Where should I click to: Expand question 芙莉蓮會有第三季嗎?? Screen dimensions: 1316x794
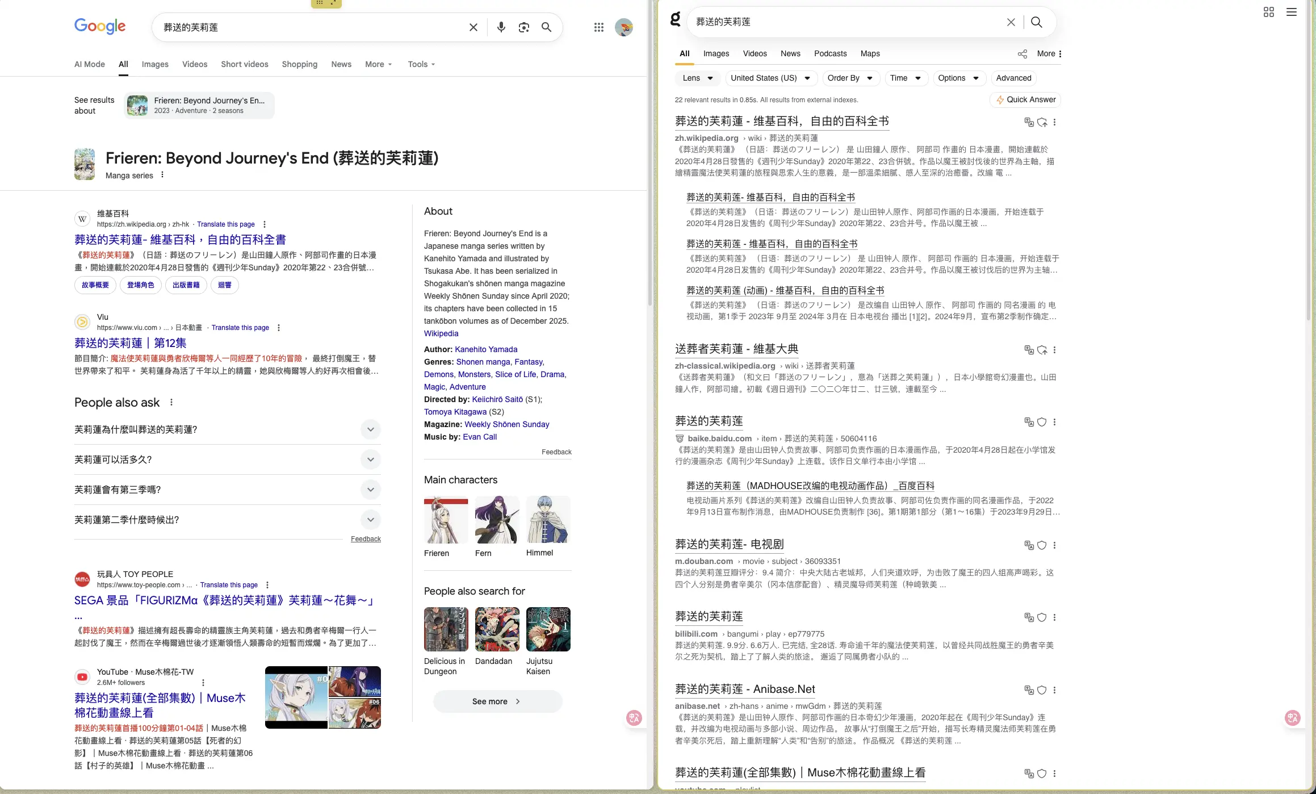pos(370,490)
